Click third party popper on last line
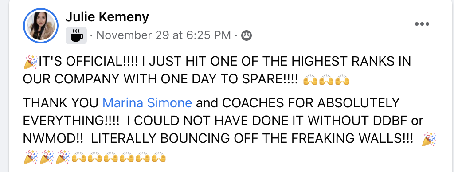 click(63, 157)
